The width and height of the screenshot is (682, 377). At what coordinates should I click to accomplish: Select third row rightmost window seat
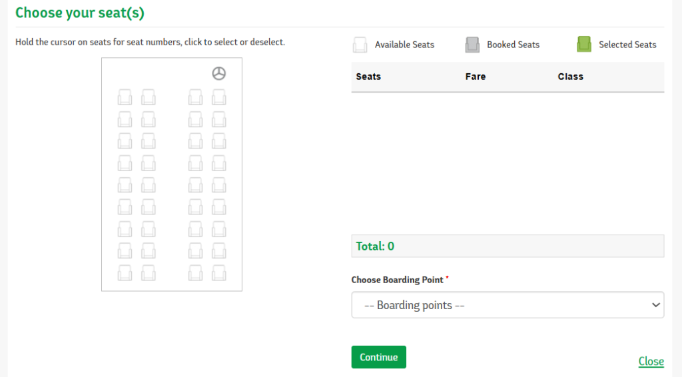point(218,141)
